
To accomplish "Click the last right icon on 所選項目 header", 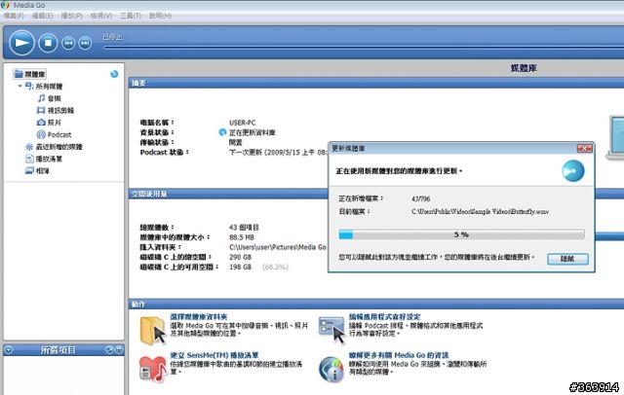I will 119,349.
